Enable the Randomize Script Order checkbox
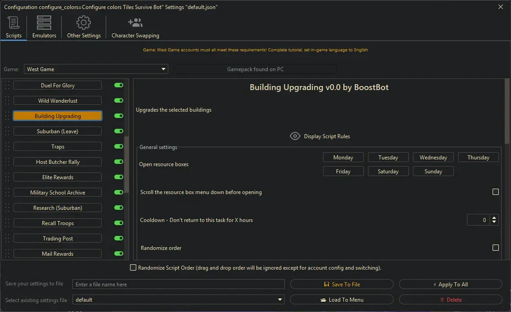 click(x=133, y=268)
